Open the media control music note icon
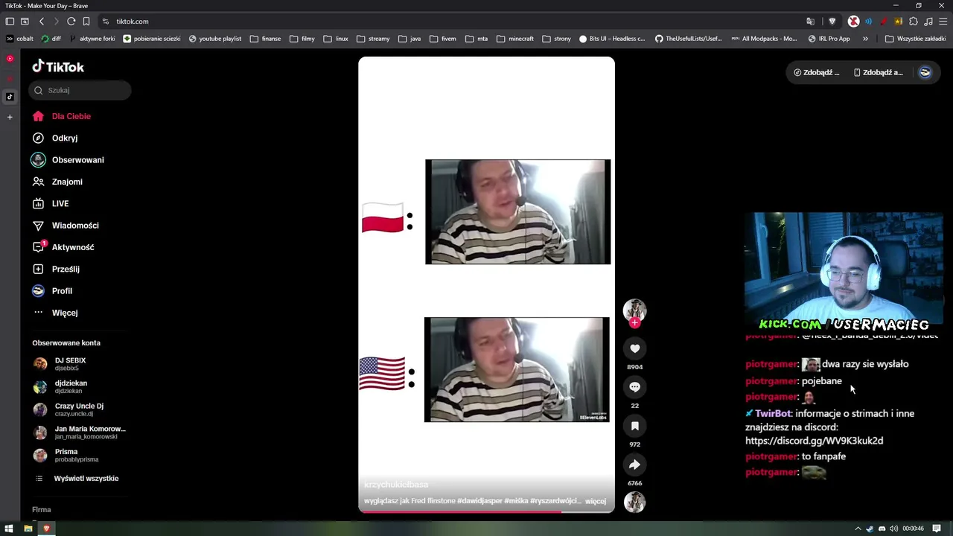This screenshot has width=953, height=536. [928, 22]
